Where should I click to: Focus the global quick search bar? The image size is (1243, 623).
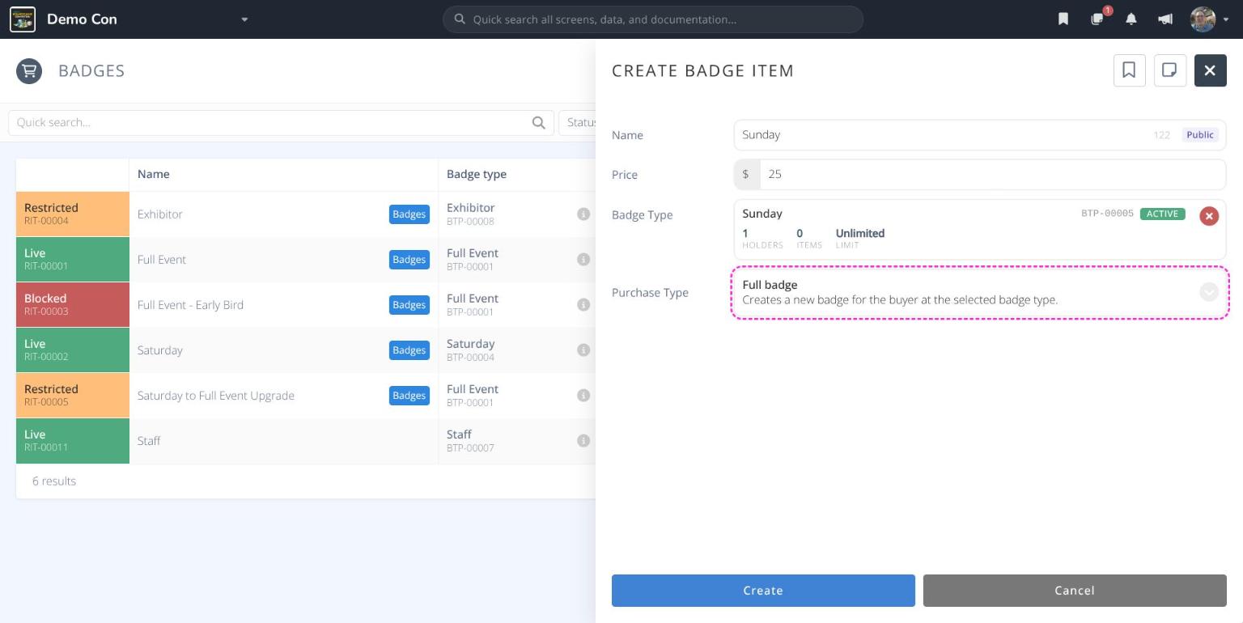pos(652,19)
